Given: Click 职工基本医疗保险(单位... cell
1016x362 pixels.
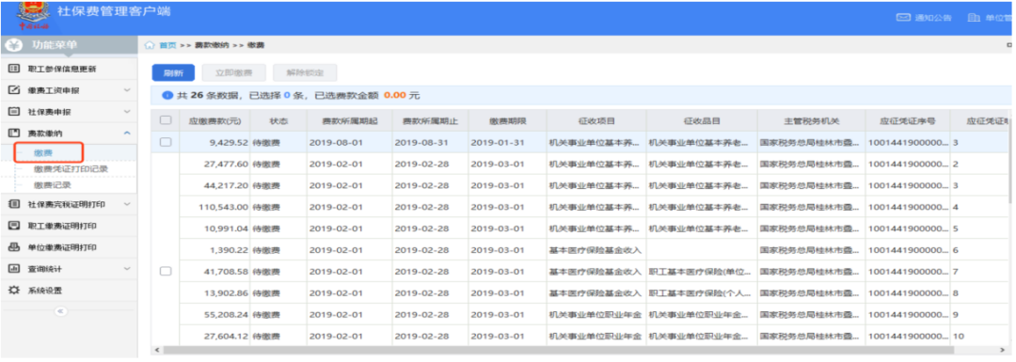Looking at the screenshot, I should (701, 272).
